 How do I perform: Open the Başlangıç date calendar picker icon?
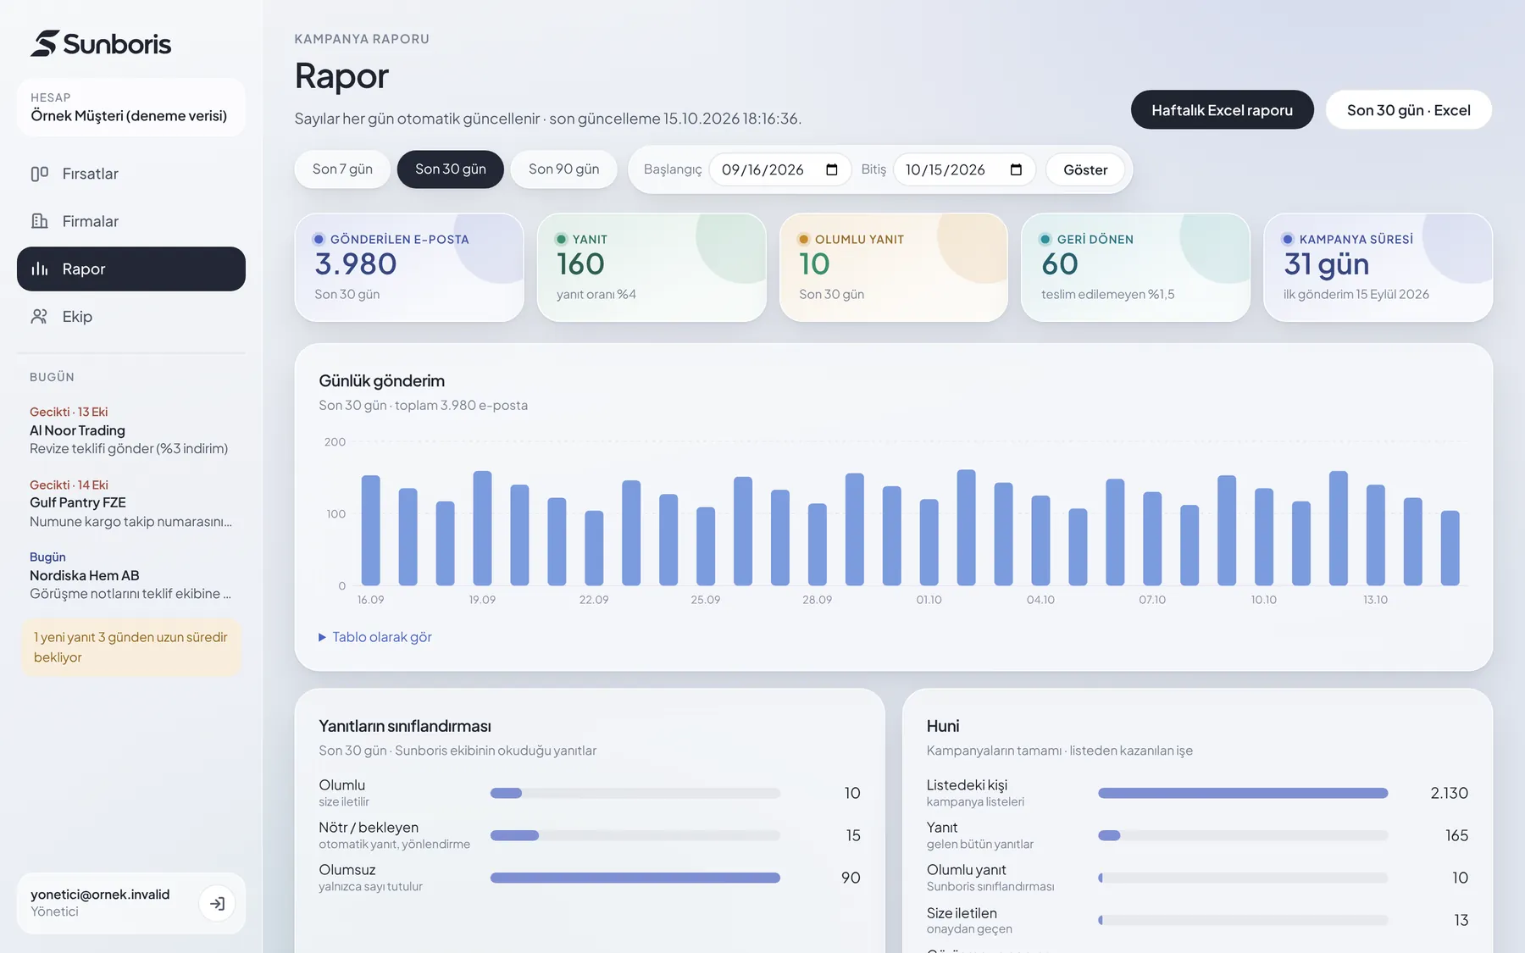click(832, 169)
